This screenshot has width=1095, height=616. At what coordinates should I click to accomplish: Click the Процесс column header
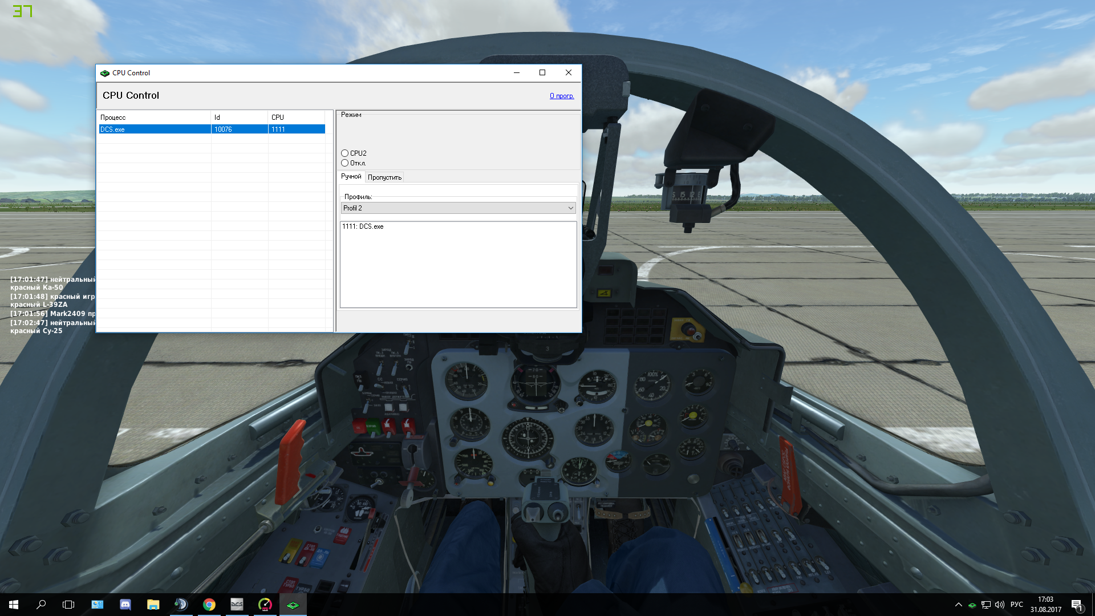coord(154,117)
